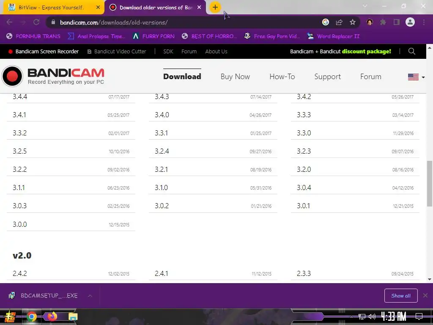Click Bandicam Screen Recorder top link
The width and height of the screenshot is (433, 325).
[x=44, y=51]
